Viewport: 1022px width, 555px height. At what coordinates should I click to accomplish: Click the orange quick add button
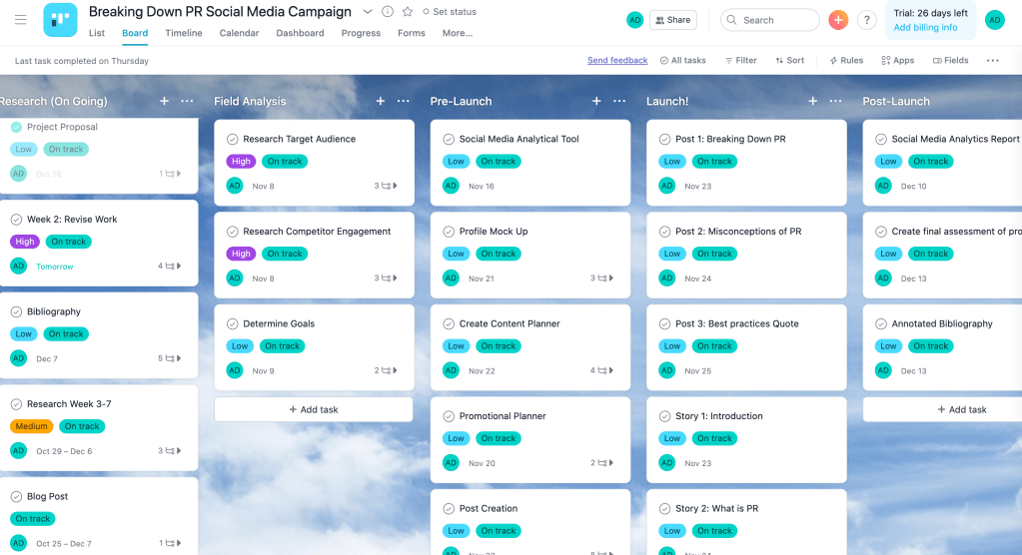[838, 20]
